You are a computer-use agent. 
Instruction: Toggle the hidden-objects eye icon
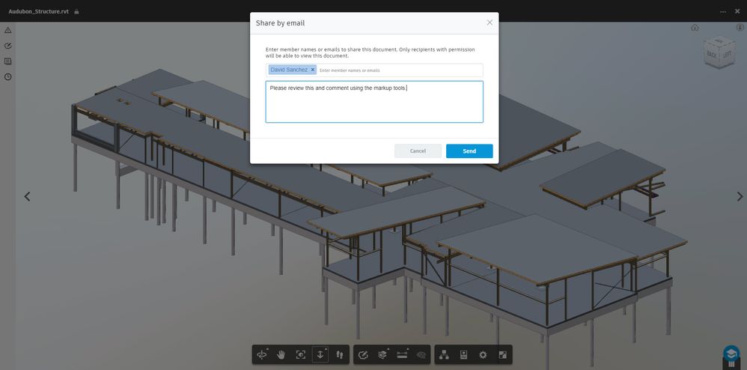click(421, 354)
